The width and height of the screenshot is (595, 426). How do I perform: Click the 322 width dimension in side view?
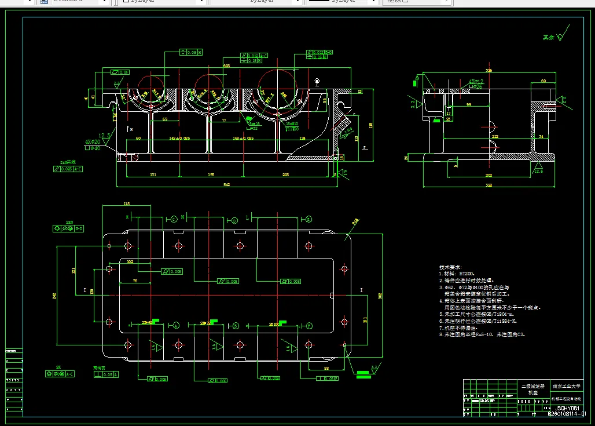pyautogui.click(x=489, y=185)
